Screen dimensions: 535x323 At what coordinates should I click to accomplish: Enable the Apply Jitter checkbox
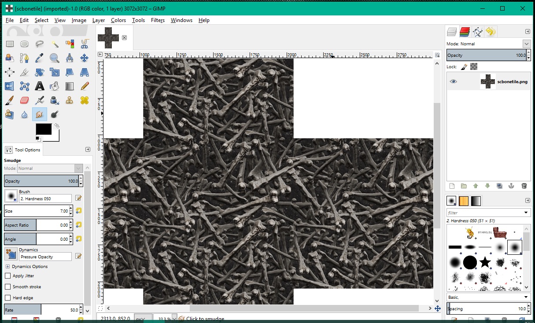coord(8,276)
